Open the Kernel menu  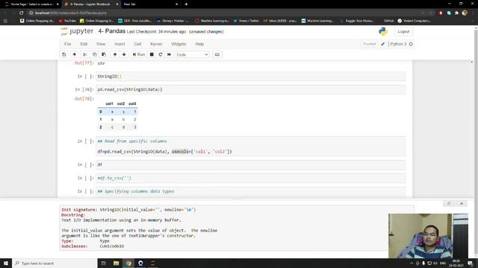(156, 44)
